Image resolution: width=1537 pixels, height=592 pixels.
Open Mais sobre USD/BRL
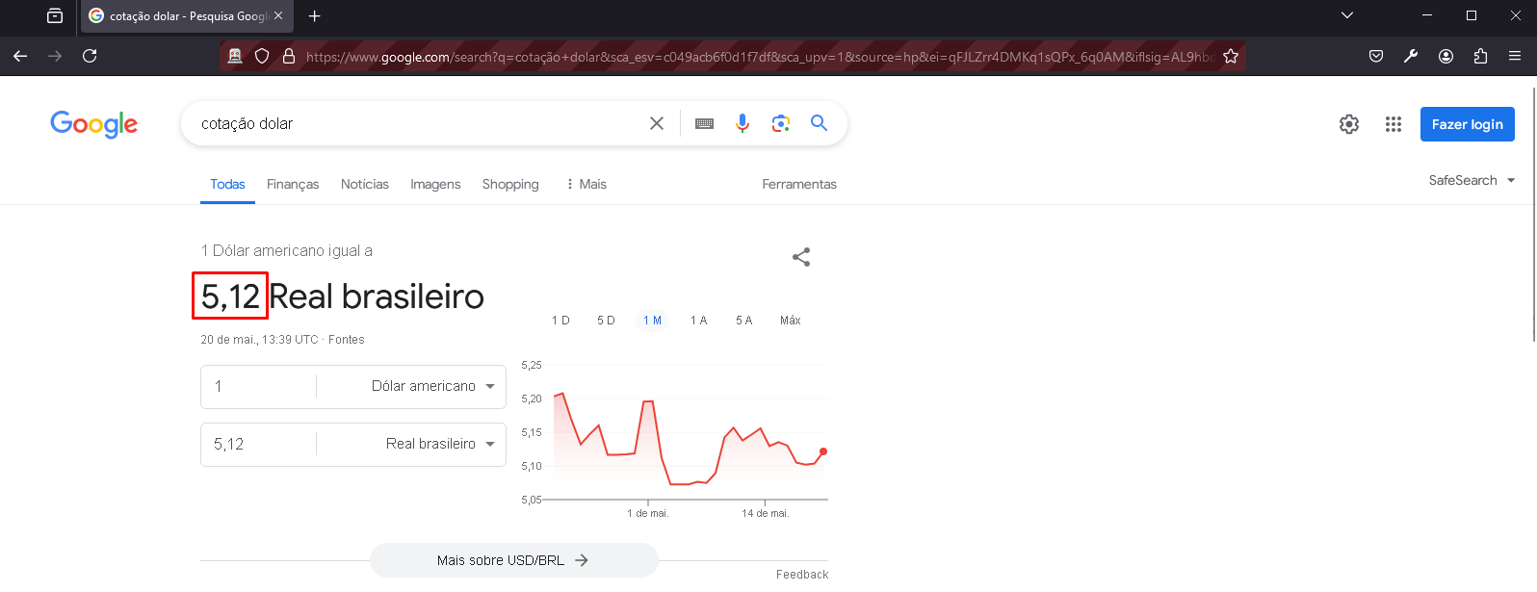pos(513,560)
